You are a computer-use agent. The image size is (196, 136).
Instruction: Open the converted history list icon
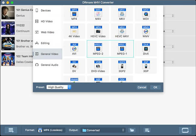[147, 130]
